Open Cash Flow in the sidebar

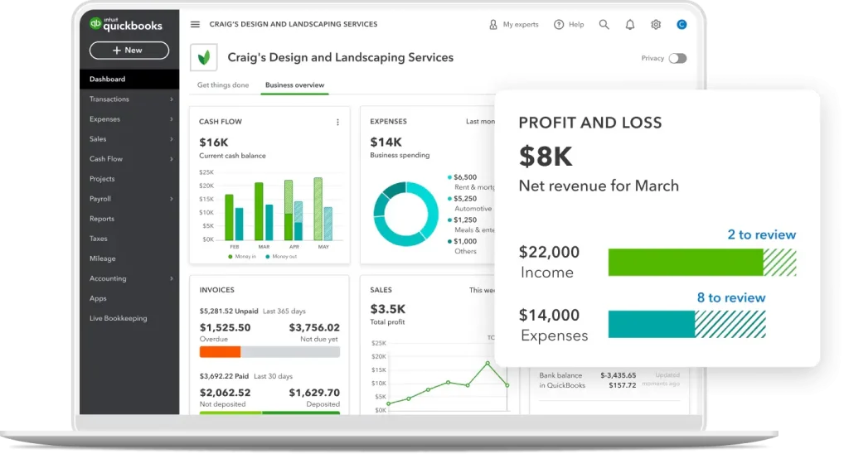click(x=106, y=159)
